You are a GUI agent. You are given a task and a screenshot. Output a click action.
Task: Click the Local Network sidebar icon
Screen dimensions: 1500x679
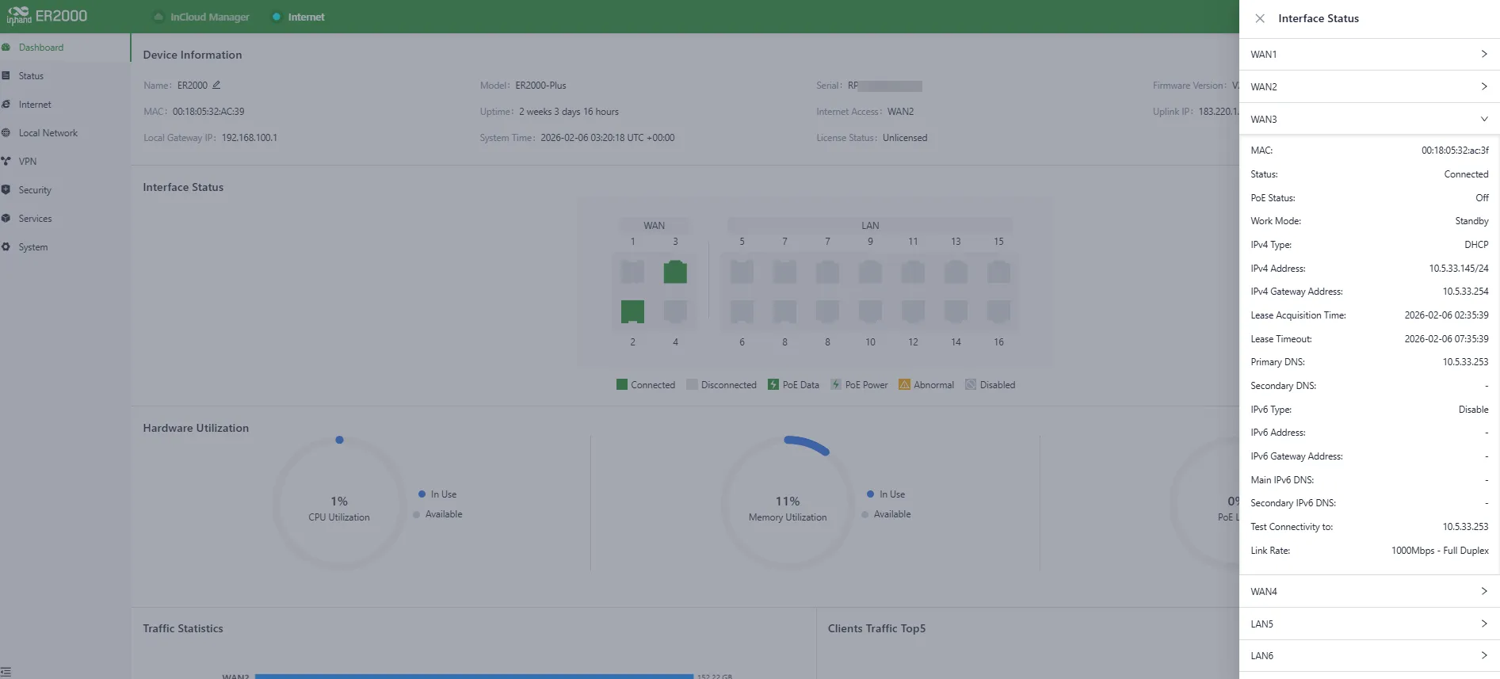tap(6, 133)
